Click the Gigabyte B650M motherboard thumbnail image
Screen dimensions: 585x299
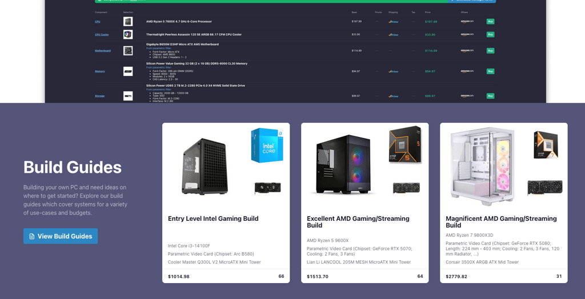point(128,51)
